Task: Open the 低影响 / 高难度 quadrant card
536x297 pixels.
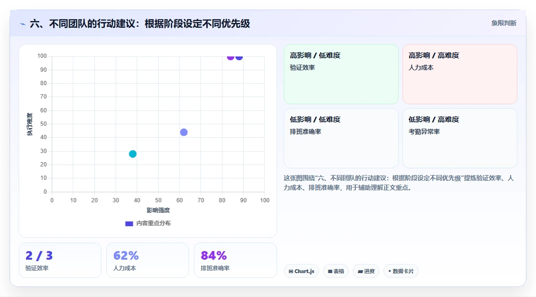Action: coord(460,138)
